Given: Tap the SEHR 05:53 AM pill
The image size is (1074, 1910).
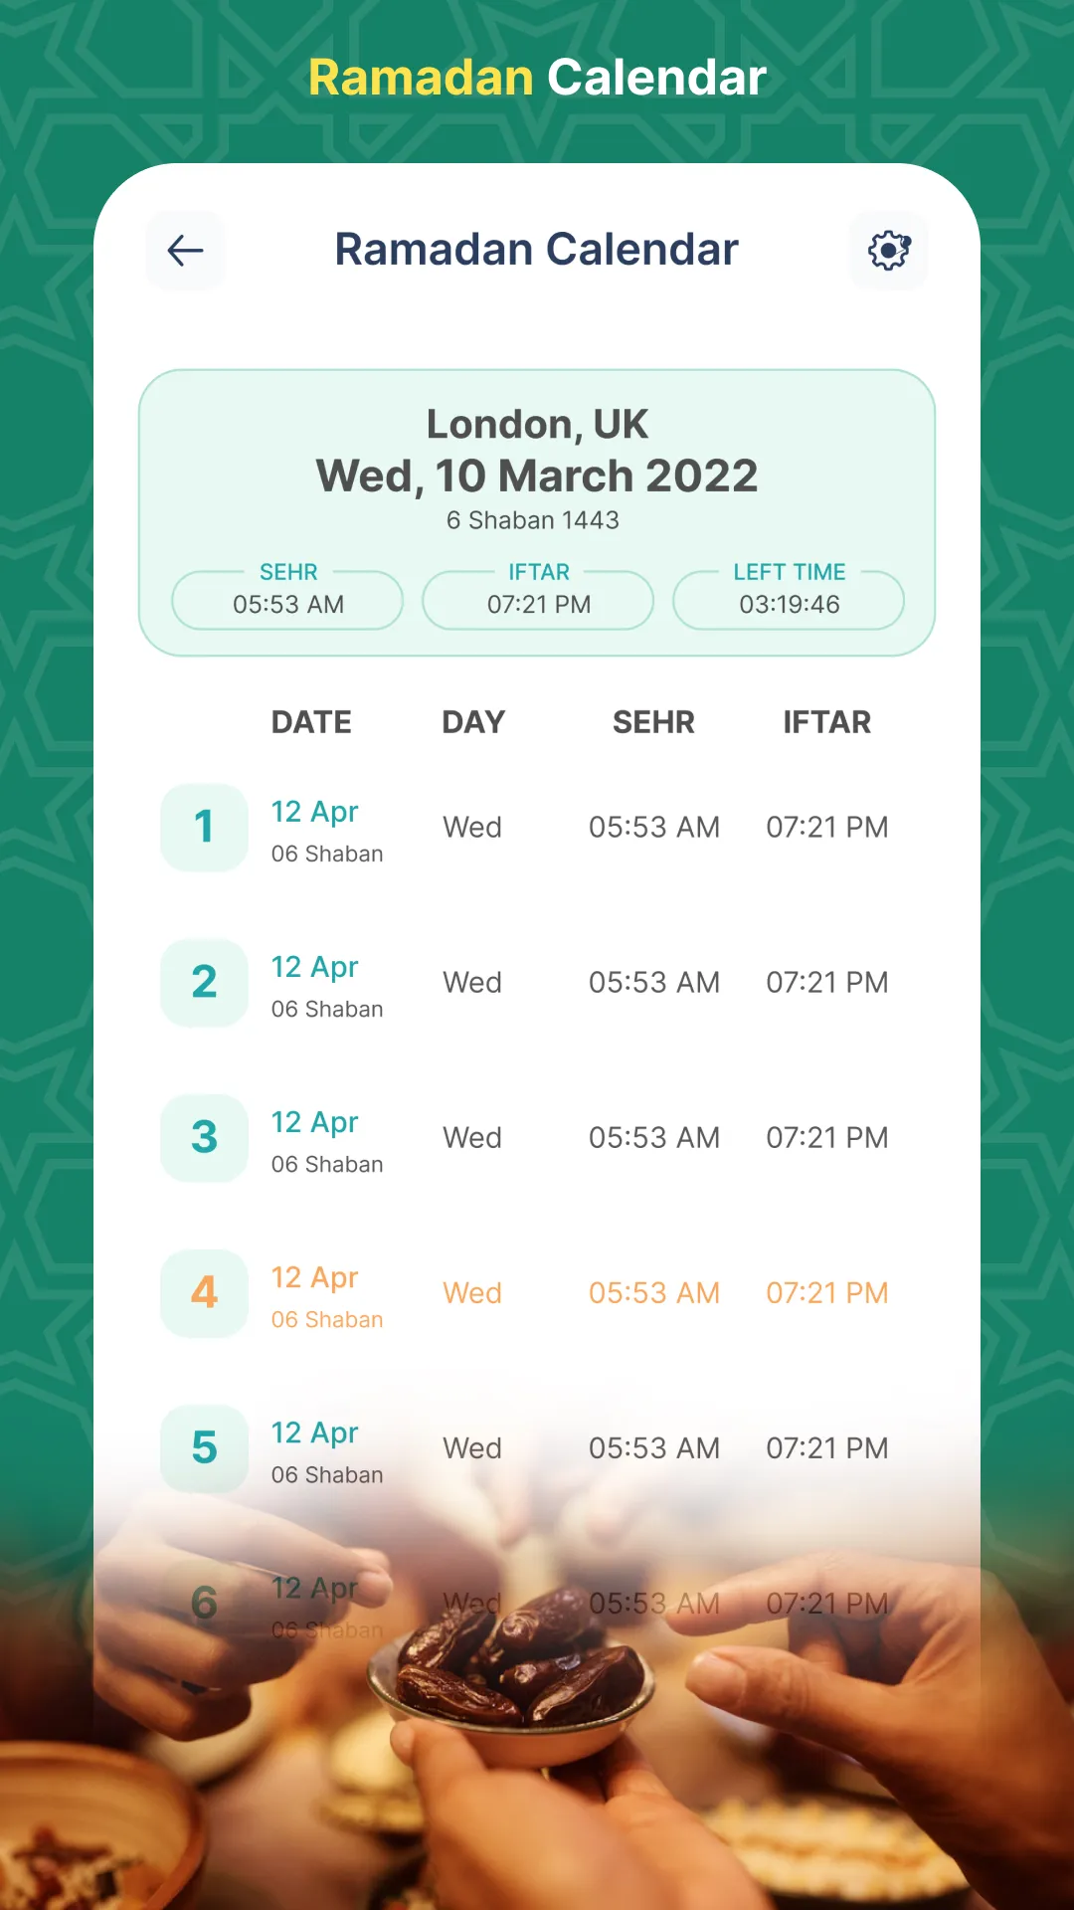Looking at the screenshot, I should pyautogui.click(x=287, y=600).
